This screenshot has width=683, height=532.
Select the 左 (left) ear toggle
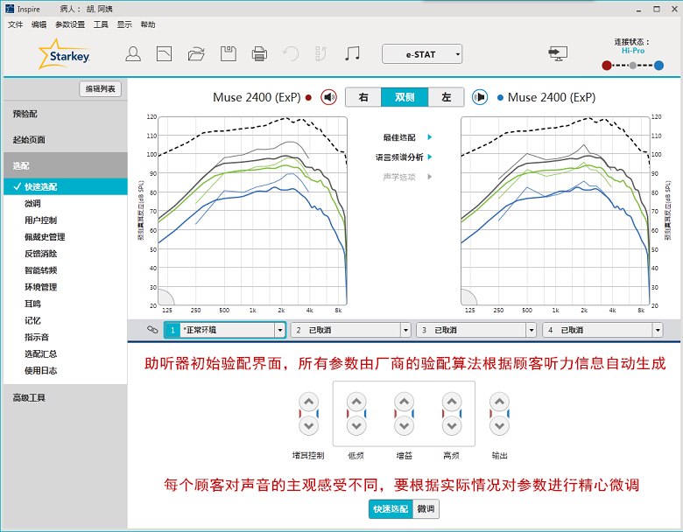(446, 97)
